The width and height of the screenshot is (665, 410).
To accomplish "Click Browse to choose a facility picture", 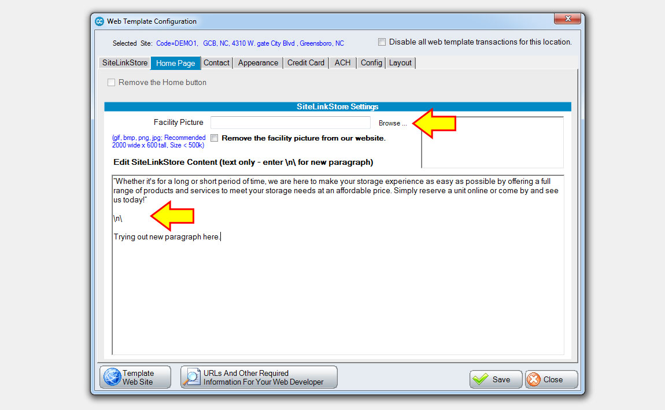I will pos(392,123).
